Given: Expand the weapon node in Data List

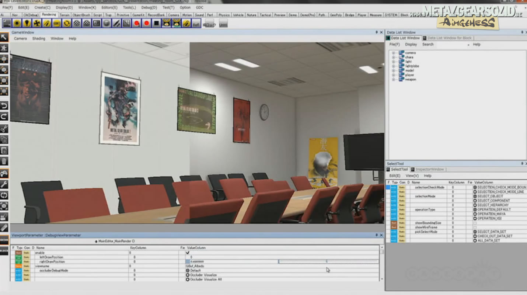Looking at the screenshot, I should point(393,79).
